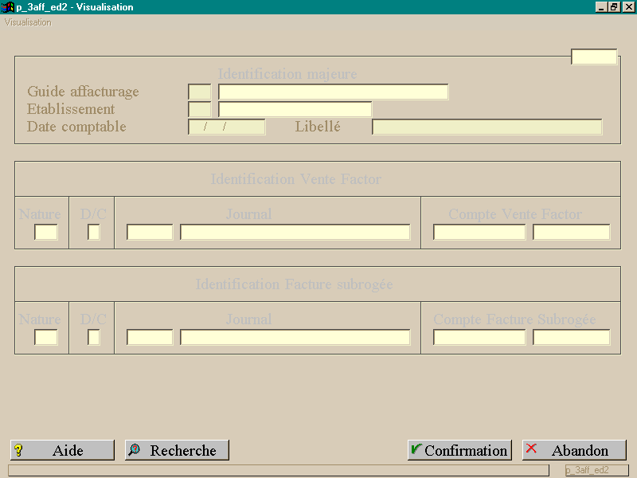Launch the Recherche search button
Screen dimensions: 637x478
click(x=177, y=450)
